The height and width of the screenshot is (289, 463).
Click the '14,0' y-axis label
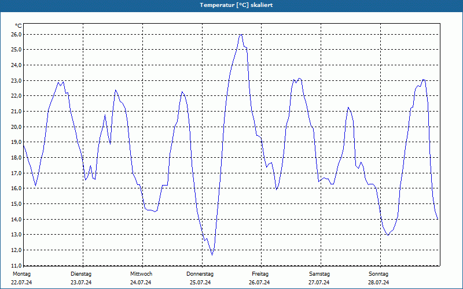click(x=17, y=219)
